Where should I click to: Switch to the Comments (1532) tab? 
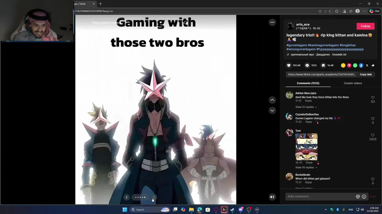(308, 83)
